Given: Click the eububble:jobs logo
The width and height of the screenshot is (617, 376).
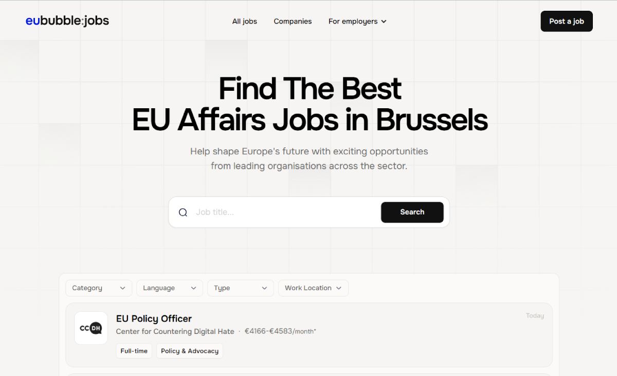Looking at the screenshot, I should click(67, 21).
